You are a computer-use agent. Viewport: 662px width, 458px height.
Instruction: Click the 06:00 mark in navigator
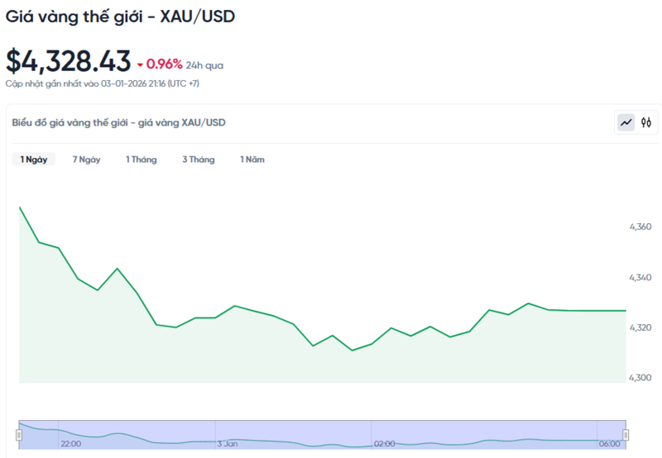(x=608, y=444)
